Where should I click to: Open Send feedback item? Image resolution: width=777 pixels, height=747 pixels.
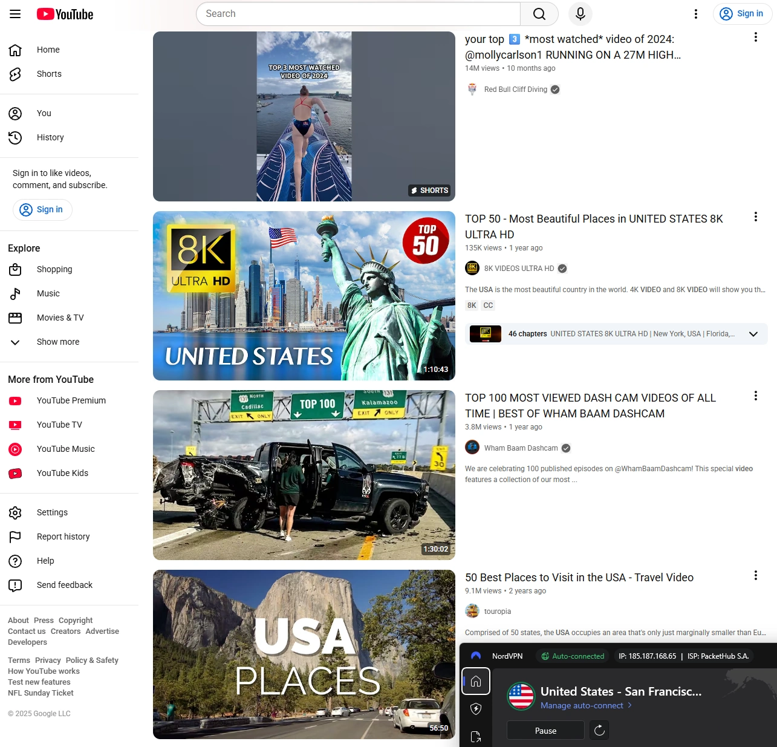(x=69, y=585)
